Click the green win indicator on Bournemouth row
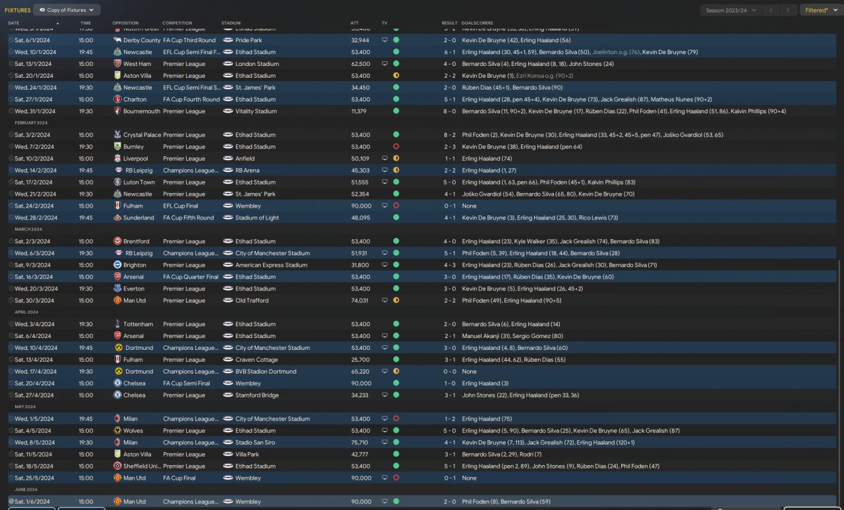Screen dimensions: 844x510 [x=396, y=111]
